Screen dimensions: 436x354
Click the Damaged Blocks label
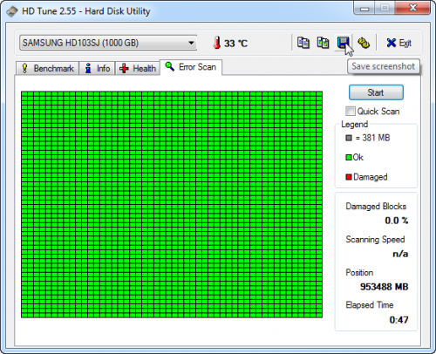[x=376, y=207]
